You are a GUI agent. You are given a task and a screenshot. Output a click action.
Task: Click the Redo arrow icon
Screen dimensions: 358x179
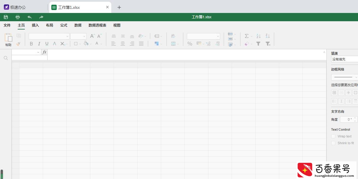(x=41, y=17)
